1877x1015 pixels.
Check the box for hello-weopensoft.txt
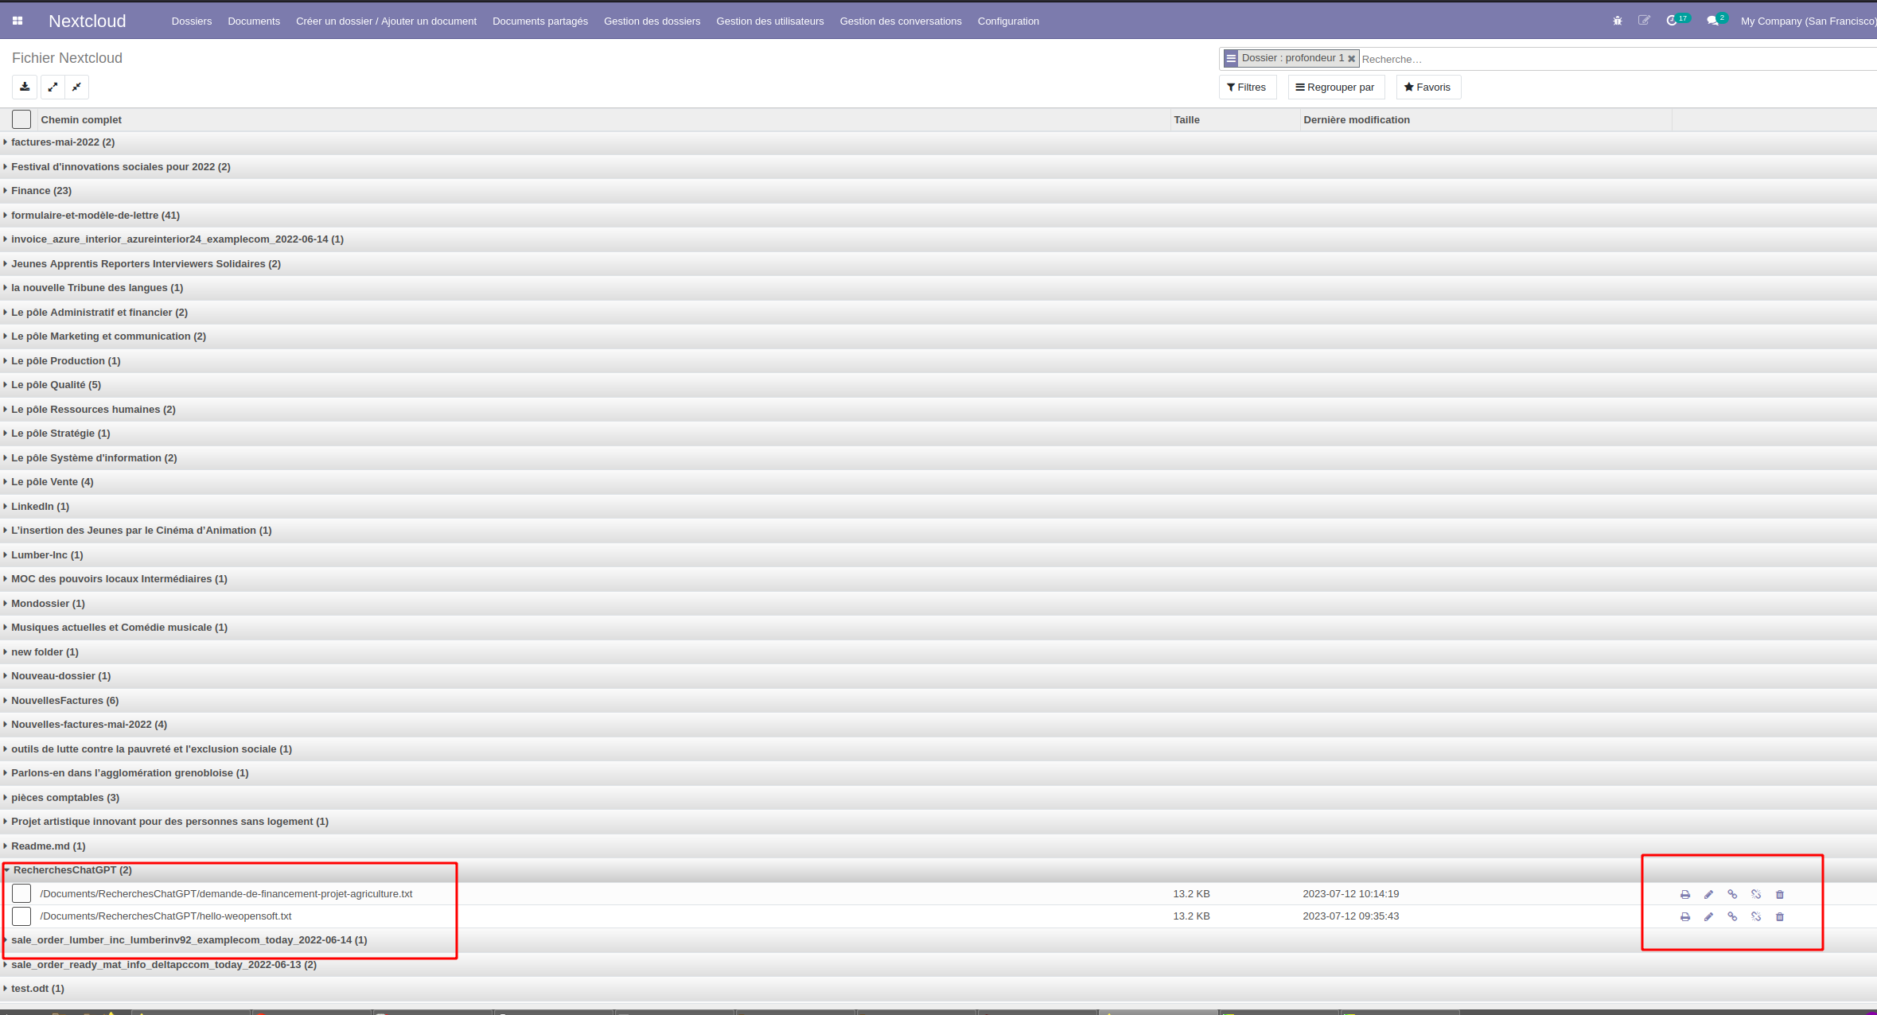point(21,916)
